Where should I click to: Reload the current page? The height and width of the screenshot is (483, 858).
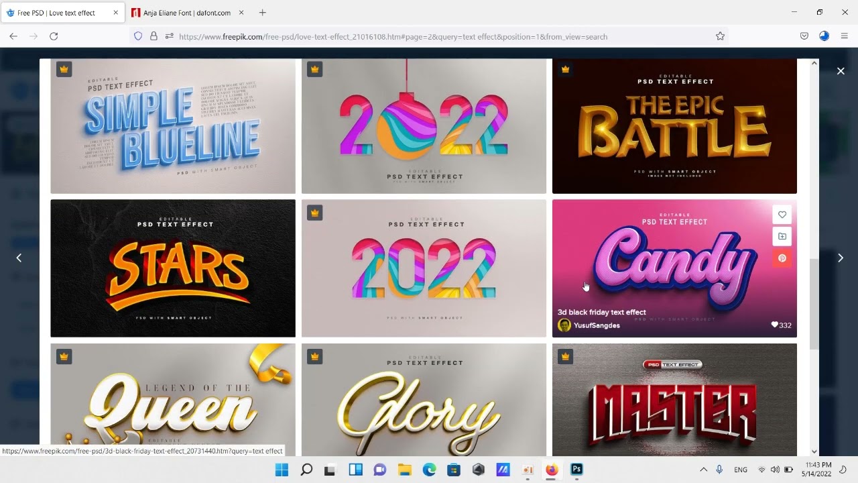(54, 36)
